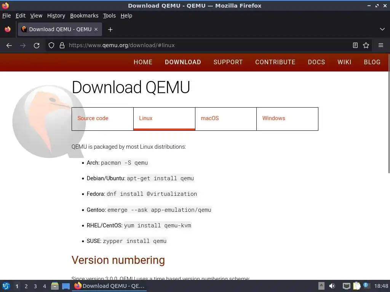Viewport: 390px width, 292px height.
Task: Switch to the Windows download tab
Action: [x=287, y=119]
